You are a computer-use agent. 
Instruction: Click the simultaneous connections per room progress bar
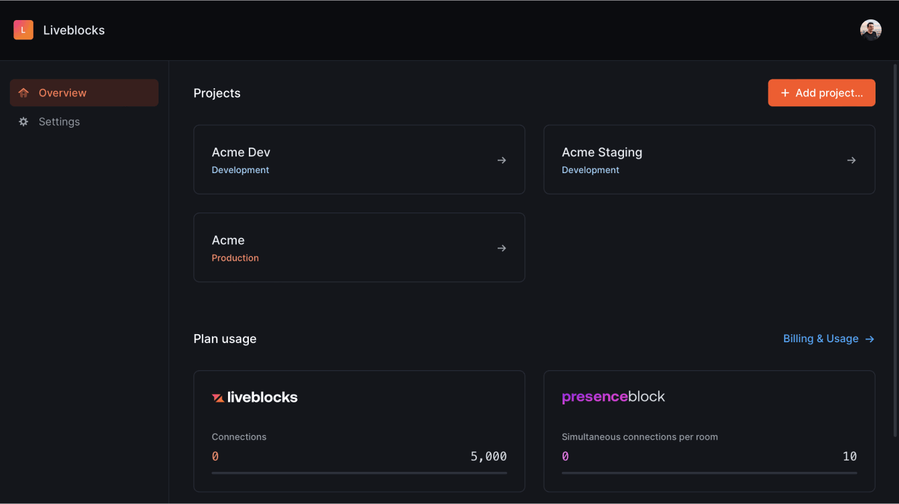[709, 472]
